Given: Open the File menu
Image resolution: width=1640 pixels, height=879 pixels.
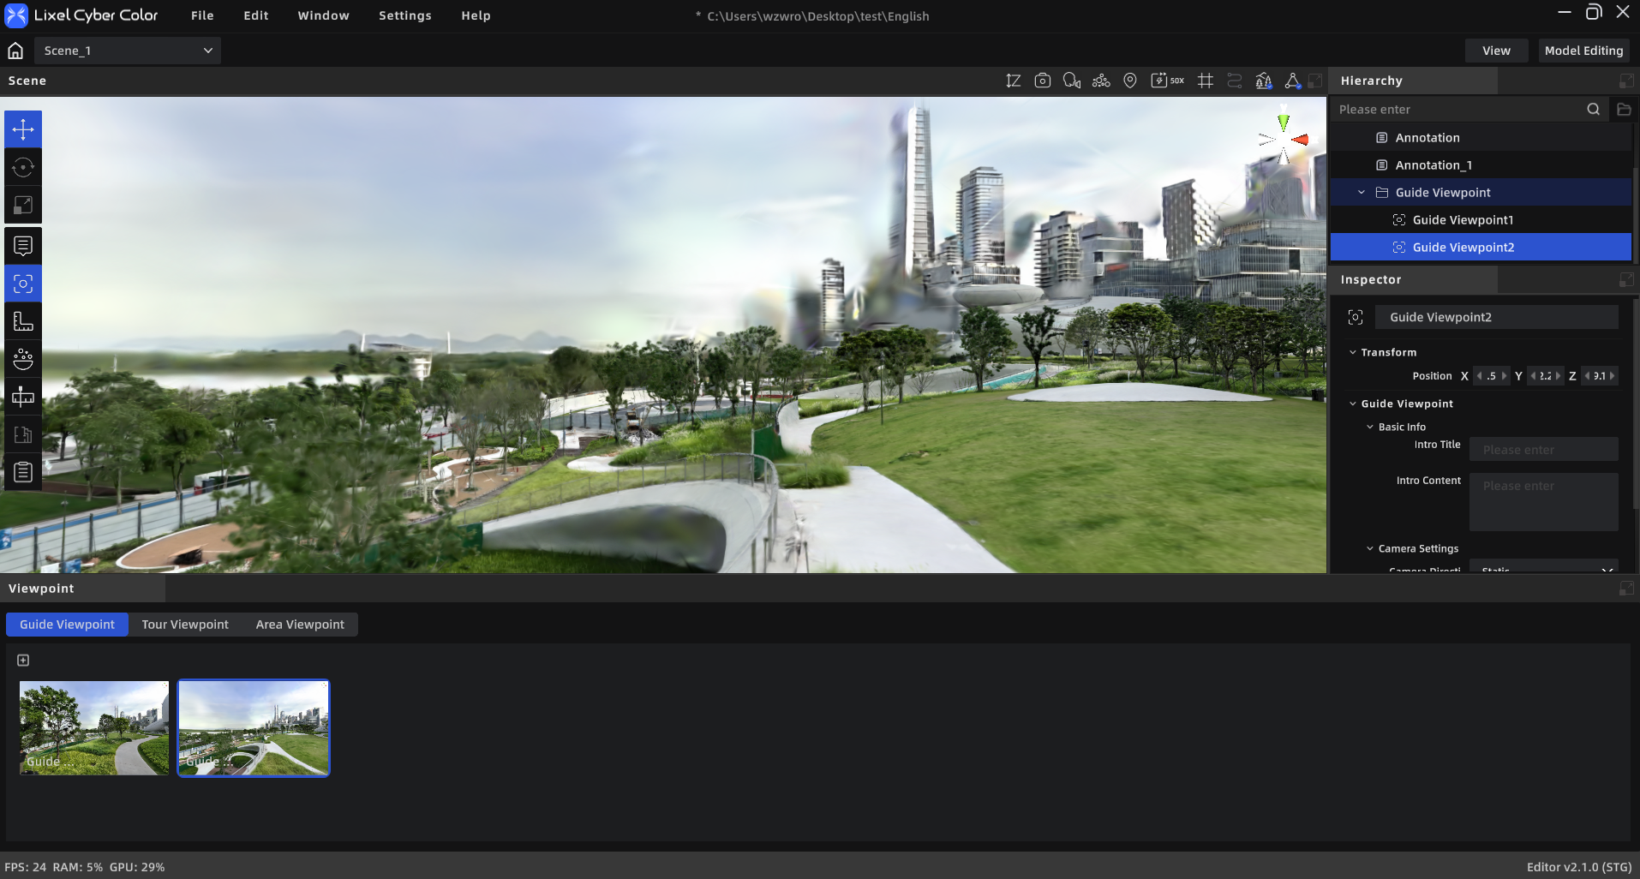Looking at the screenshot, I should point(202,15).
